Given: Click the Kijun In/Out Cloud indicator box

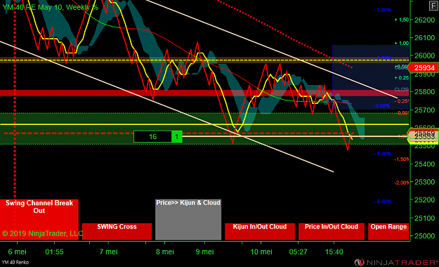Looking at the screenshot, I should [x=260, y=231].
